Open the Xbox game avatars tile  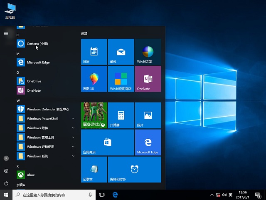point(94,115)
